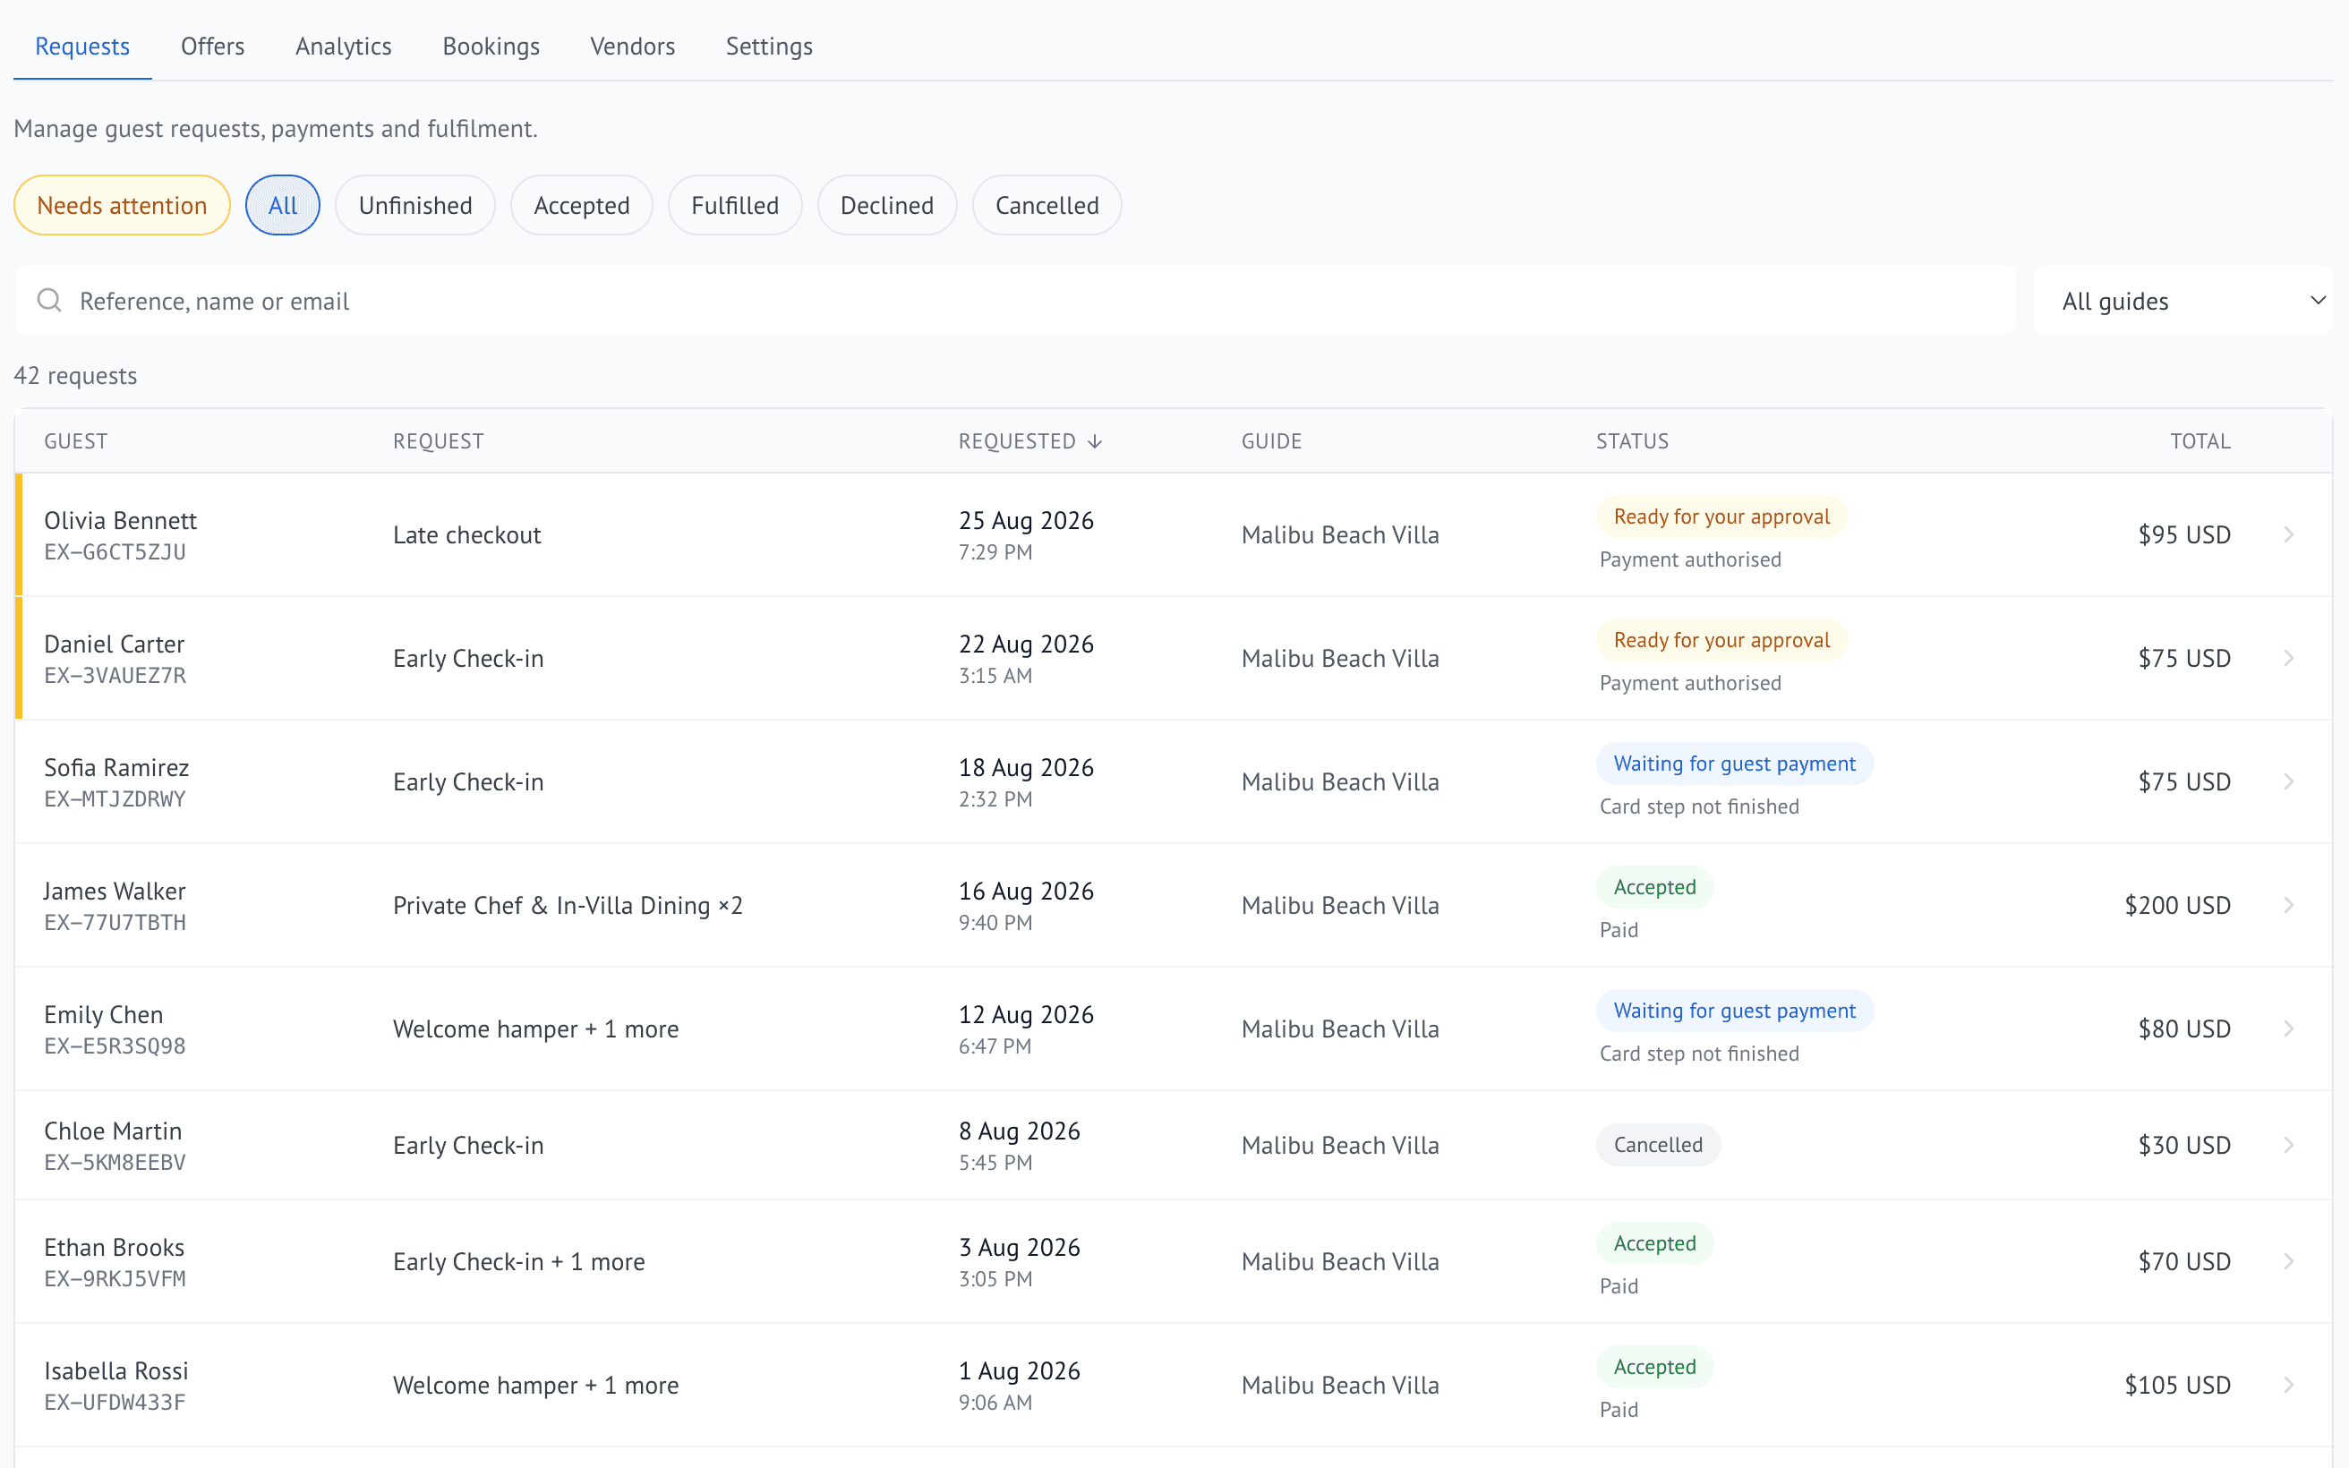Screen dimensions: 2349x1468
Task: Open Ethan Brooks row chevron
Action: point(2289,1261)
